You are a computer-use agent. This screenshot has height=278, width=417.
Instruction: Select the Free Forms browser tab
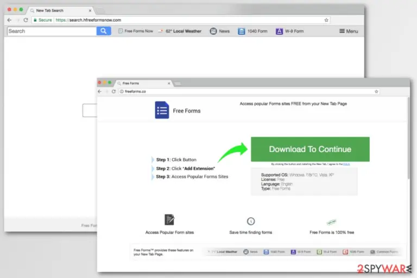pyautogui.click(x=143, y=83)
